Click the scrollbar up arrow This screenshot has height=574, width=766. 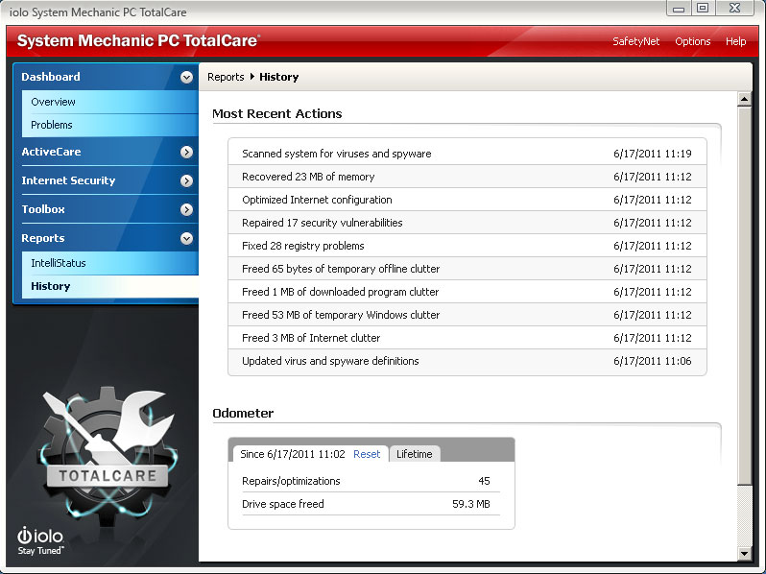[744, 99]
